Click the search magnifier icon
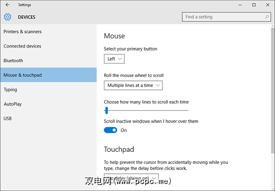275x191 pixels. click(266, 17)
